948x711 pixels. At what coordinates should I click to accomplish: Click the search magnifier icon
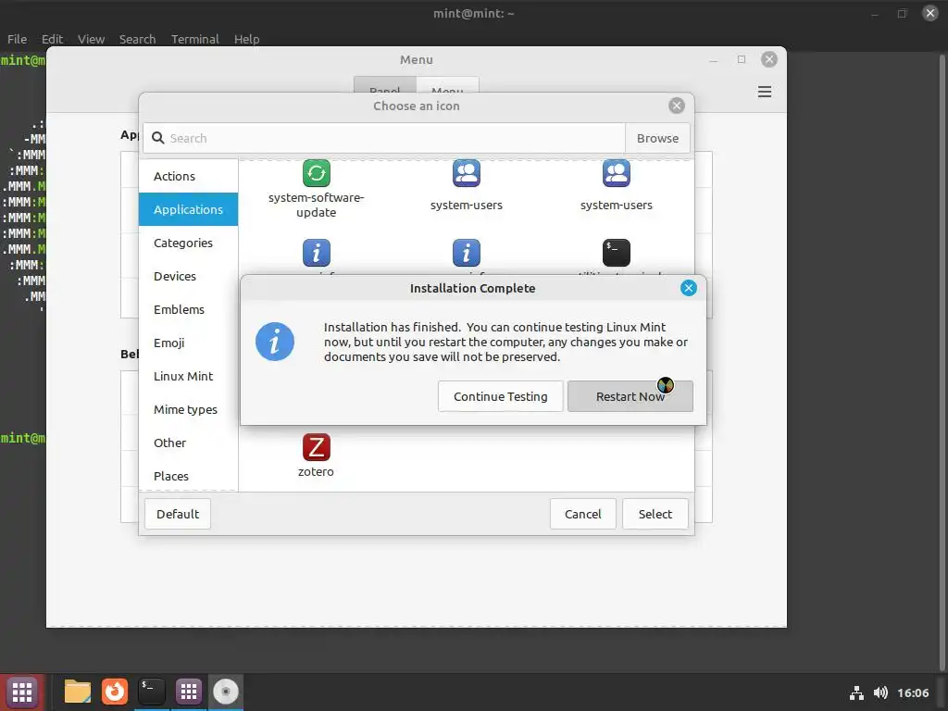157,138
